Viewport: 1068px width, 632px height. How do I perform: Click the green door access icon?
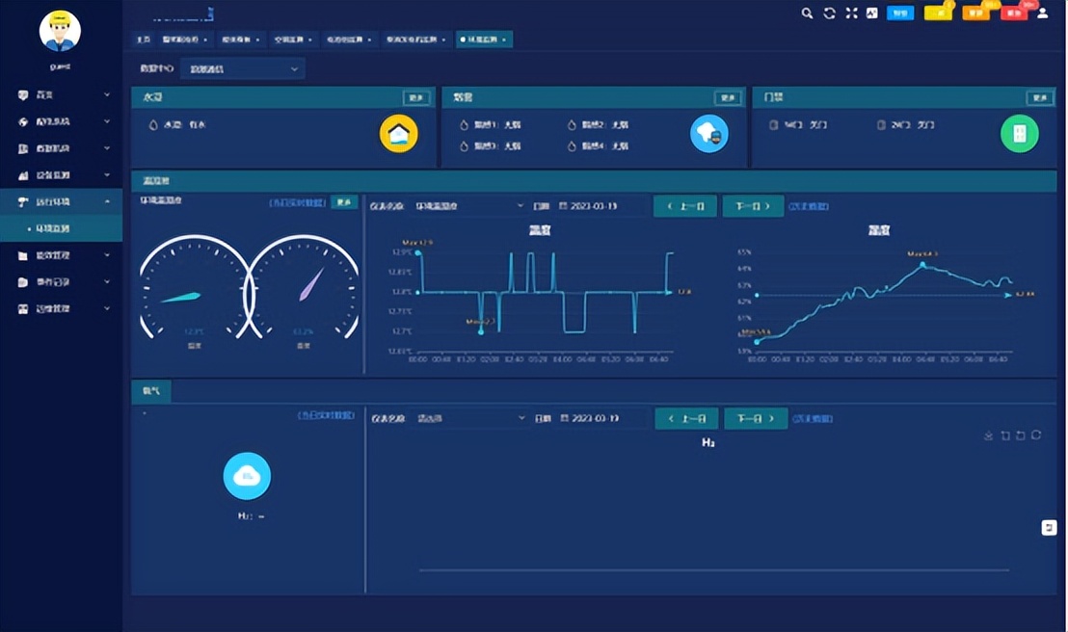pos(1020,134)
